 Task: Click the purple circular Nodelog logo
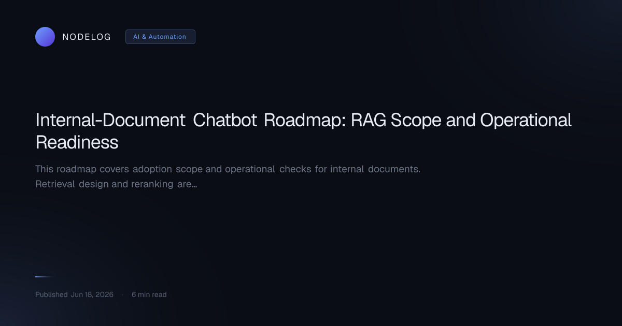point(45,37)
